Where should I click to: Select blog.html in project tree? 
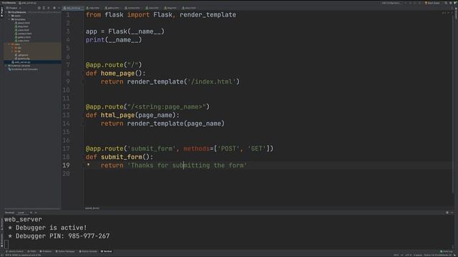21,26
